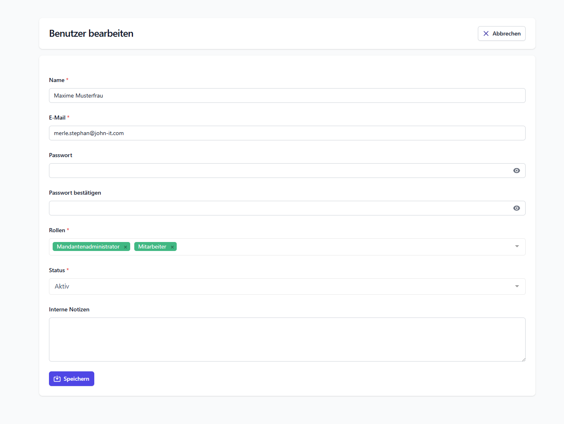Click the Mitarbeiter tag label
The image size is (564, 424).
click(152, 246)
